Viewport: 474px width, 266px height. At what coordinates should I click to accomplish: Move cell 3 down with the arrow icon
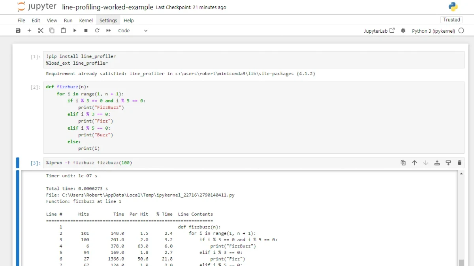425,163
